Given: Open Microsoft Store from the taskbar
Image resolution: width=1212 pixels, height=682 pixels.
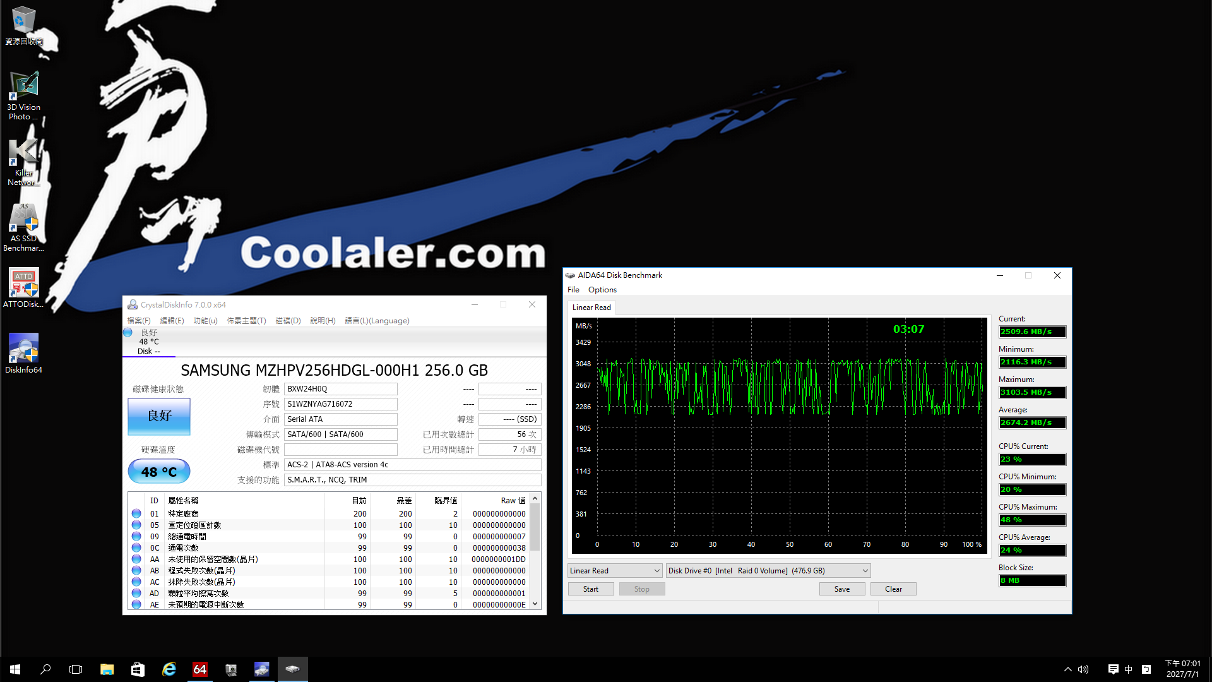Looking at the screenshot, I should 138,669.
